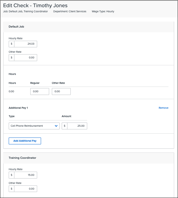Screen dimensions: 178x198
Task: Click the Job: Default Job, Training Coordinator text
Action: 25,11
